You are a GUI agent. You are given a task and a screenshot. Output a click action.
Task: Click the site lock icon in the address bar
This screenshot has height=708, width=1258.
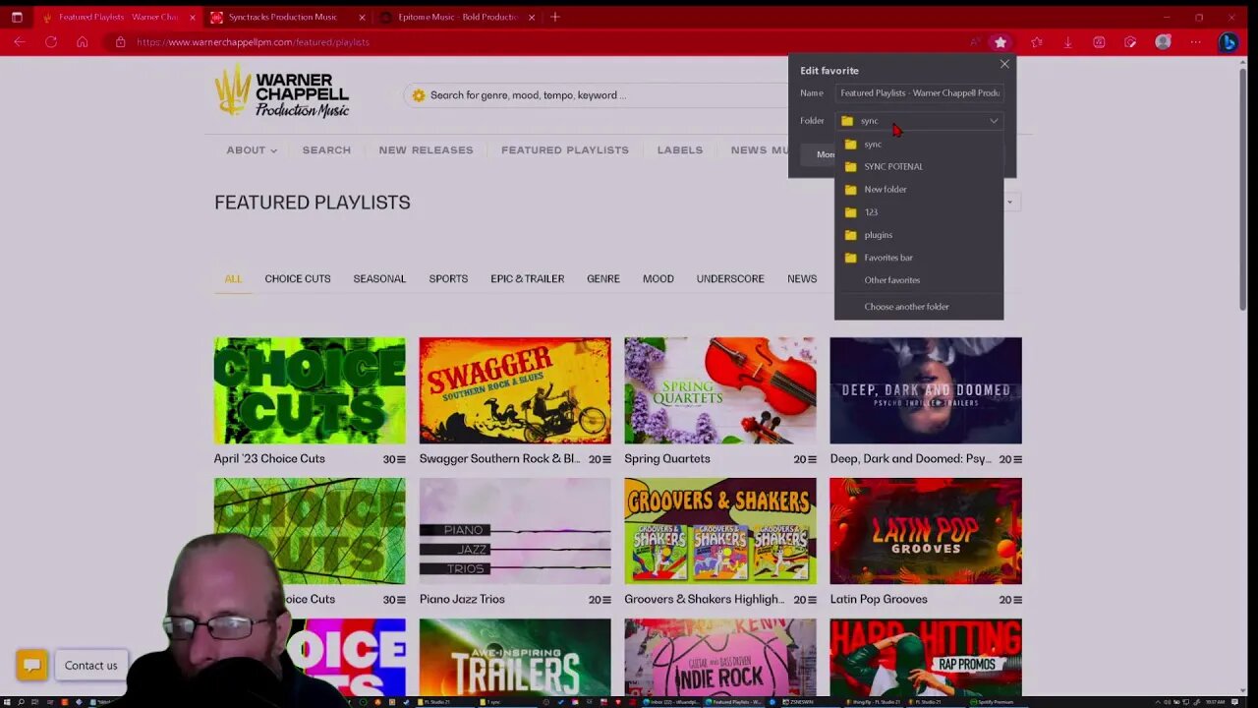tap(120, 42)
